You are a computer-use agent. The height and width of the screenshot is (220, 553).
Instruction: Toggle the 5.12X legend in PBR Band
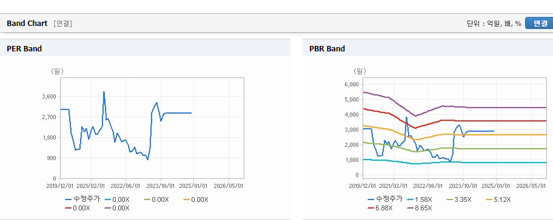[x=498, y=199]
